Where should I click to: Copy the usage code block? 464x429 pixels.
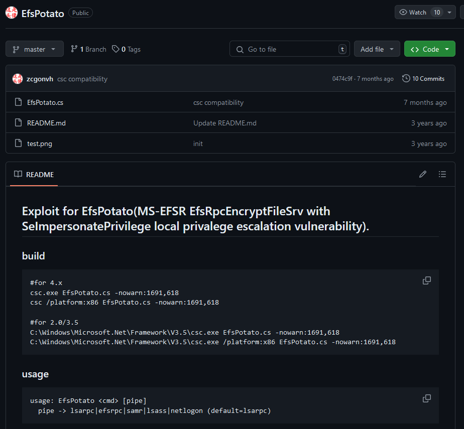click(426, 398)
